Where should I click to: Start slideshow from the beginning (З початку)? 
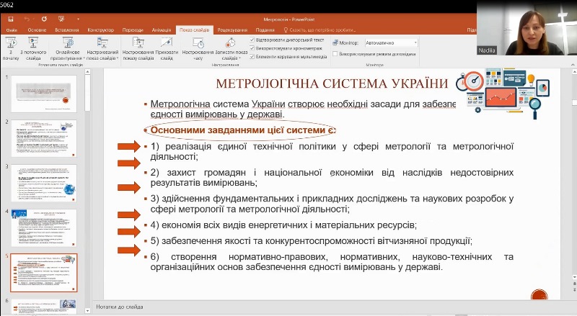[11, 48]
